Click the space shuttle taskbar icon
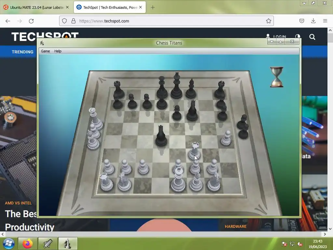 click(48, 243)
